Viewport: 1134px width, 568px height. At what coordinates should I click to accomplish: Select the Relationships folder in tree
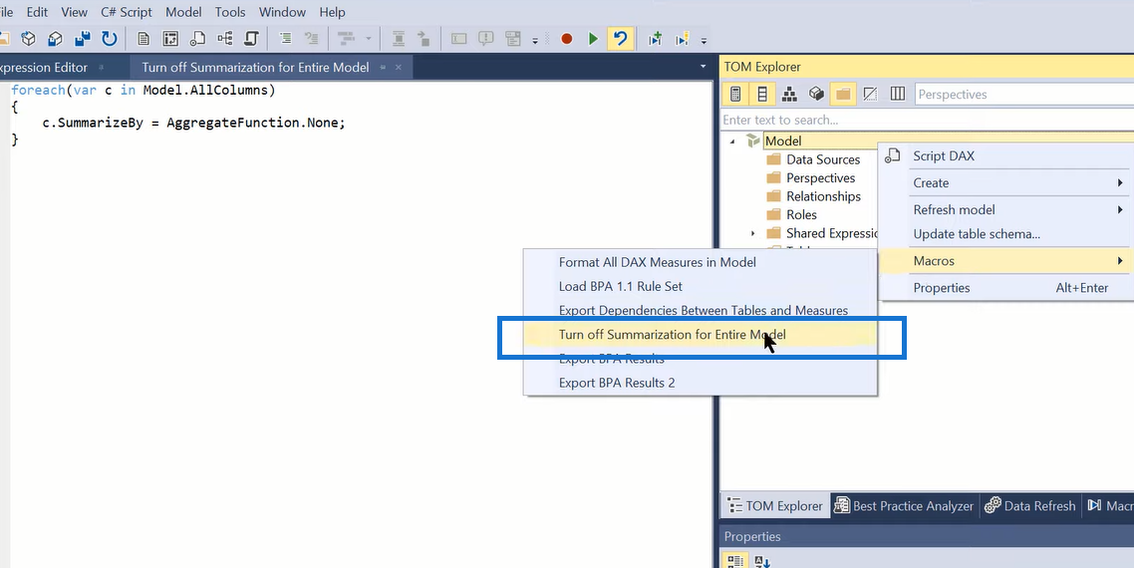point(824,196)
